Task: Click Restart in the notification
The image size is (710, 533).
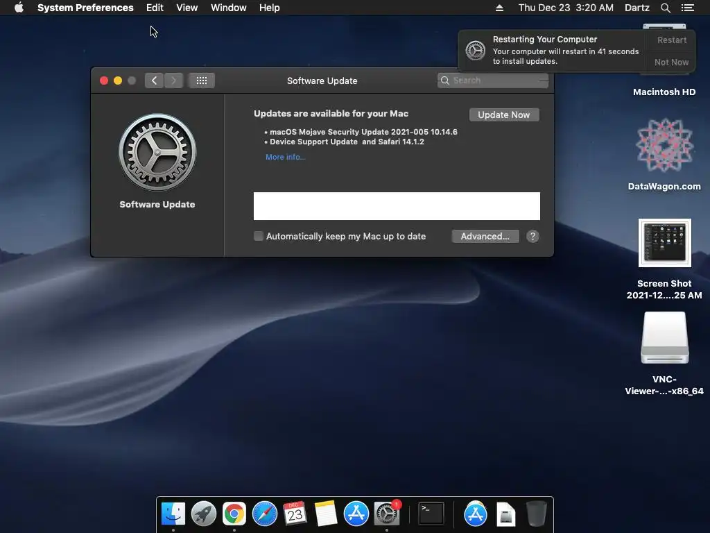Action: coord(672,40)
